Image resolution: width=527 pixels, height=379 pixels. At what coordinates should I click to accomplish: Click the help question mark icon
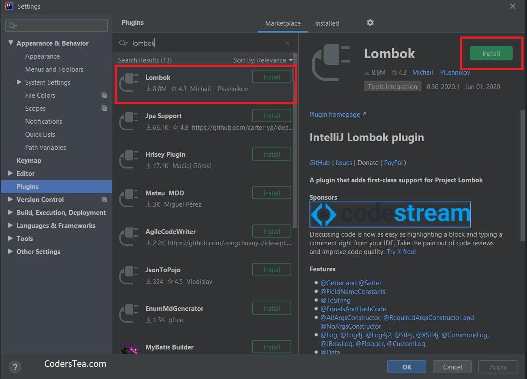point(15,367)
